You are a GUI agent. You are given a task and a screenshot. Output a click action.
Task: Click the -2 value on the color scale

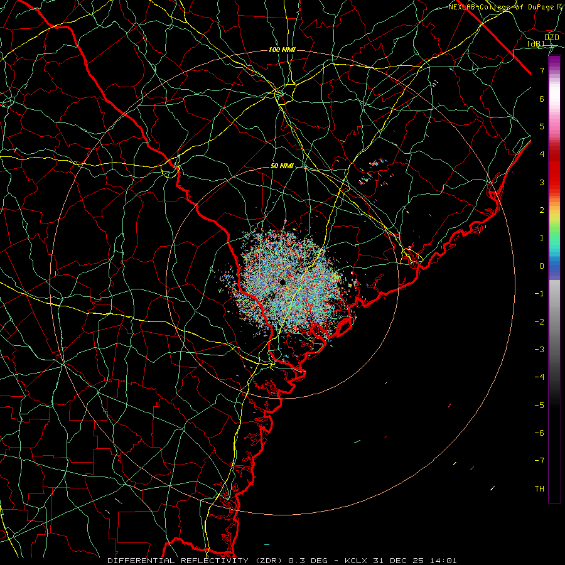click(x=539, y=322)
